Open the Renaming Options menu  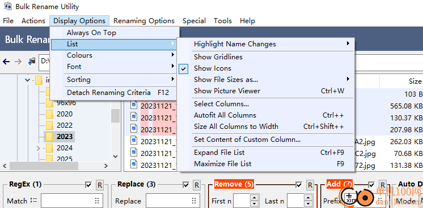pyautogui.click(x=144, y=21)
